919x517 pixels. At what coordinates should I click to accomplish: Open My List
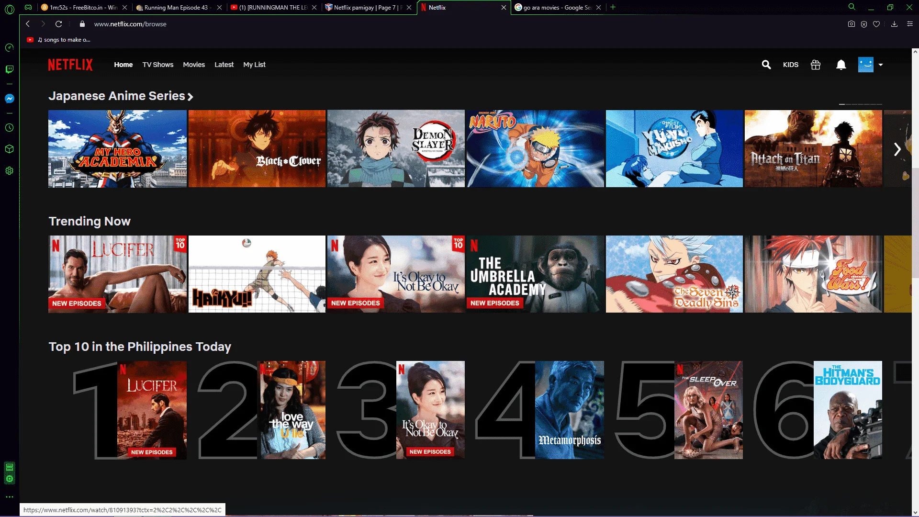[x=254, y=65]
